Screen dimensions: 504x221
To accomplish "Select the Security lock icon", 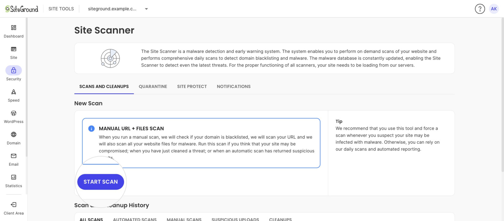I will tap(13, 71).
